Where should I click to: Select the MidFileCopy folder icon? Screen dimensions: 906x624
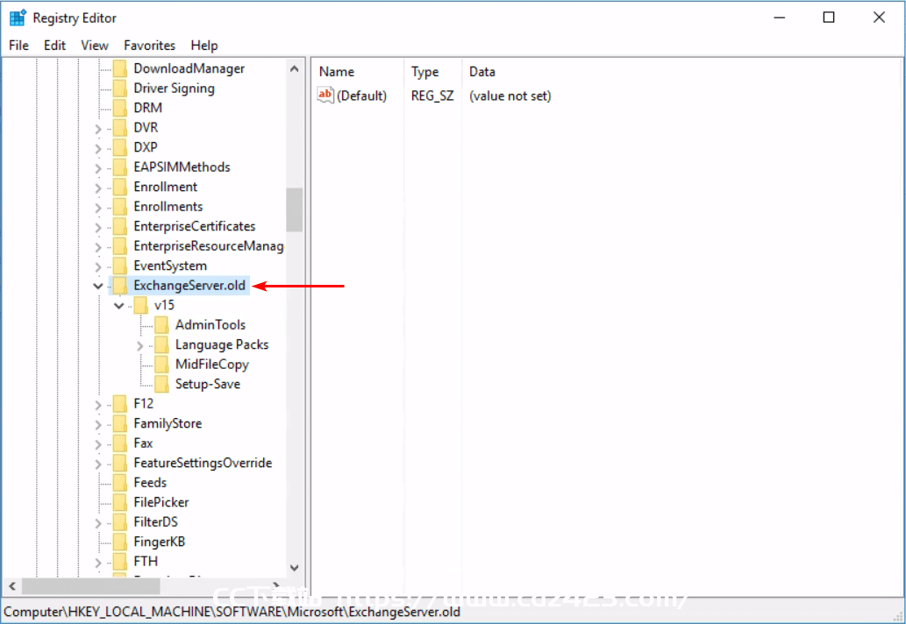(161, 365)
